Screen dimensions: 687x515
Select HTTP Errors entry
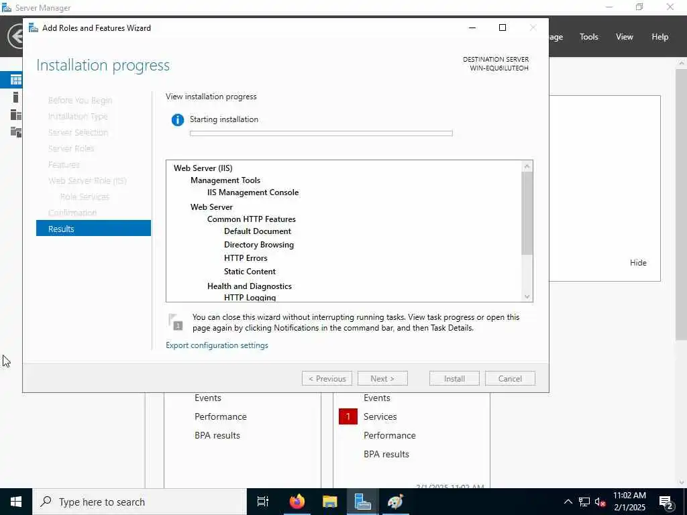click(x=246, y=258)
